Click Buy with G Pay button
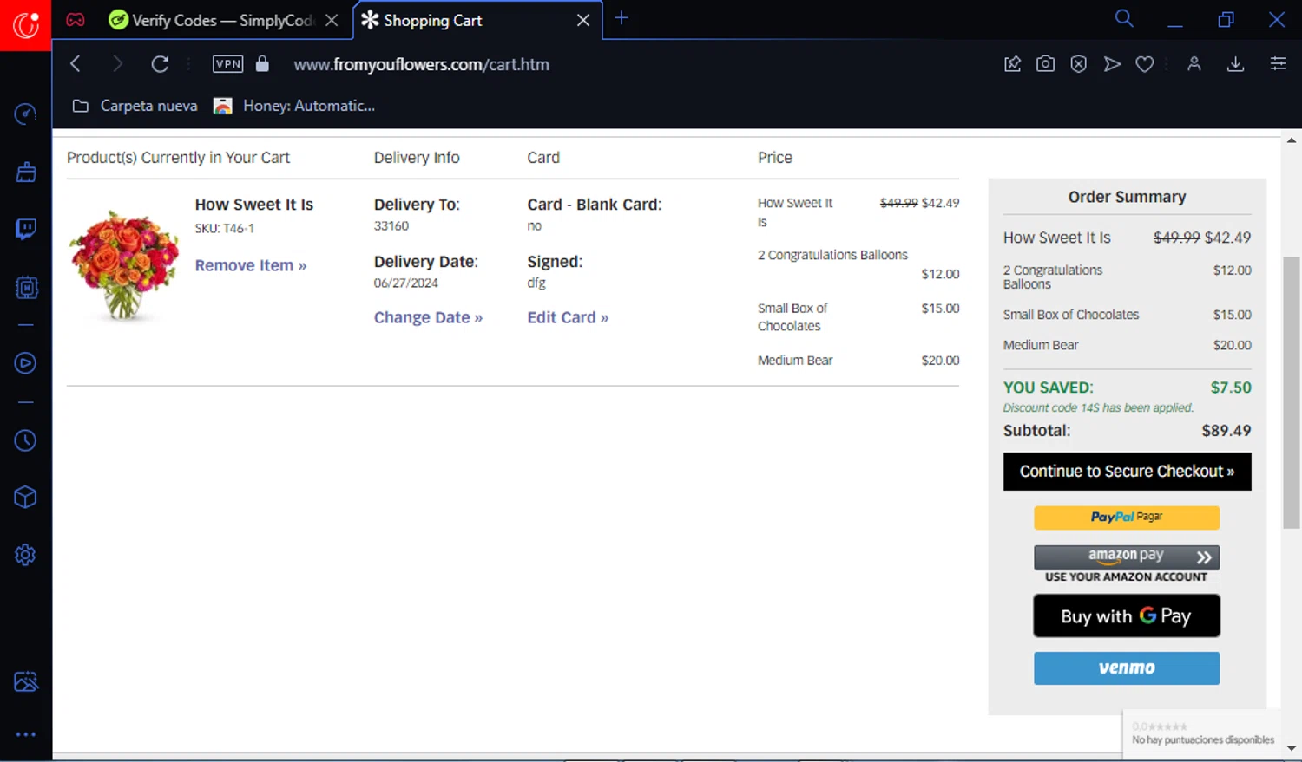 click(1126, 615)
